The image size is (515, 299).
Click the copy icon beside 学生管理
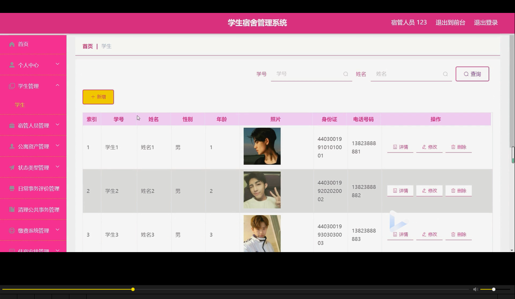click(x=12, y=86)
